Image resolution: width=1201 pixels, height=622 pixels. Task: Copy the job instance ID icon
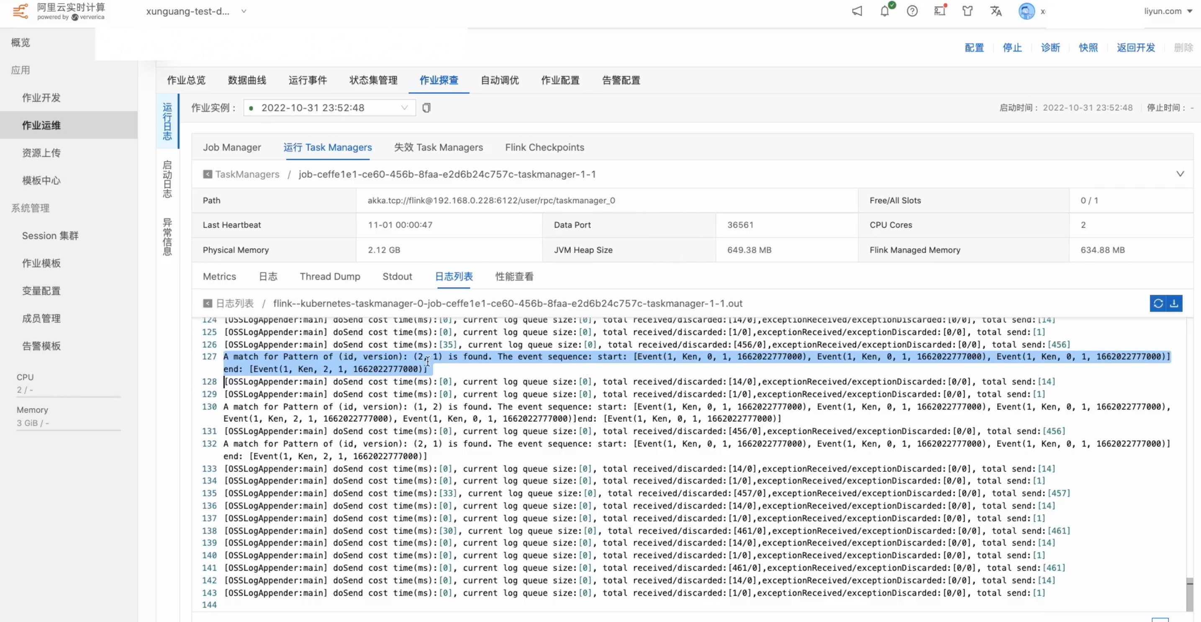pos(426,108)
